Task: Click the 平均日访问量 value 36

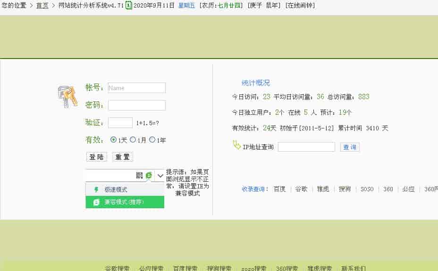Action: click(x=320, y=97)
